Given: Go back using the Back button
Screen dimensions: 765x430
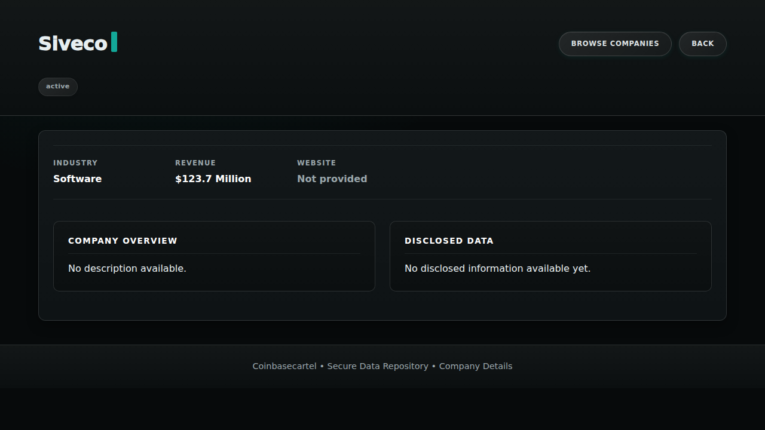Looking at the screenshot, I should coord(702,44).
